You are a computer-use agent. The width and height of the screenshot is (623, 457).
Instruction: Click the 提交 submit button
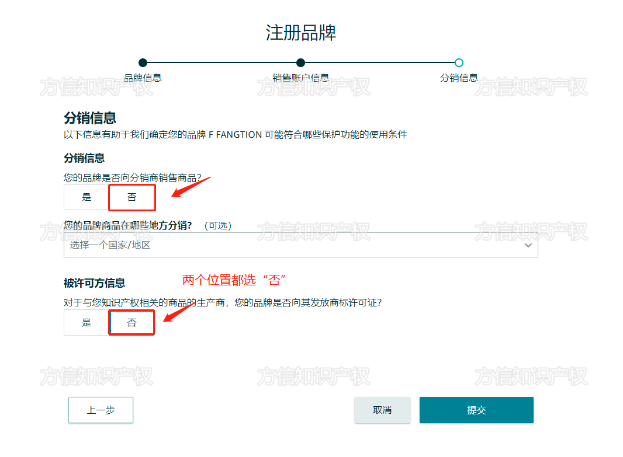point(476,410)
